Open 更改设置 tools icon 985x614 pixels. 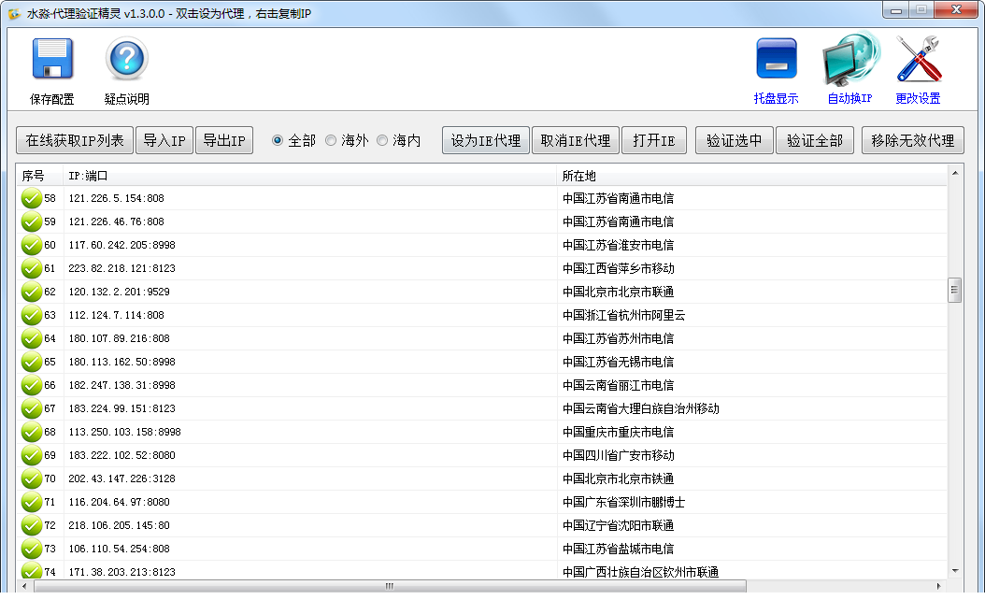[x=918, y=60]
